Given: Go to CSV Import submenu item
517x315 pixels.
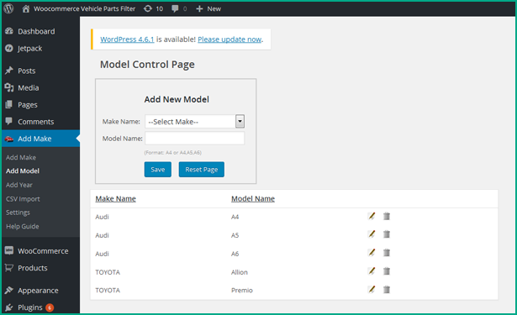Looking at the screenshot, I should pos(23,199).
